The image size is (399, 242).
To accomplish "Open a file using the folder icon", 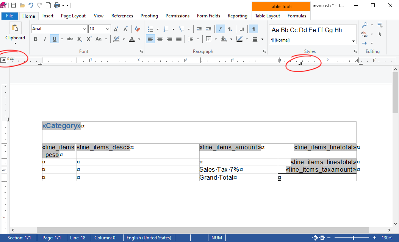I will coord(22,5).
